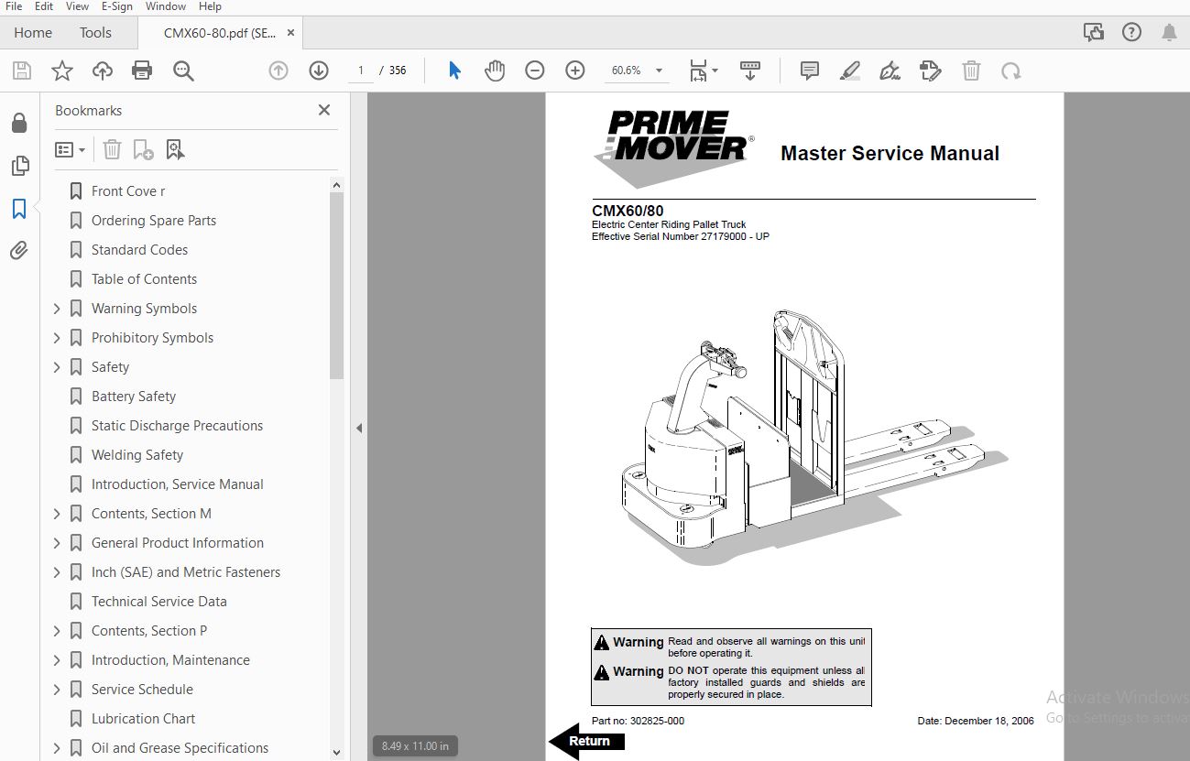This screenshot has height=761, width=1190.
Task: Delete selected bookmark trash icon
Action: pyautogui.click(x=112, y=149)
